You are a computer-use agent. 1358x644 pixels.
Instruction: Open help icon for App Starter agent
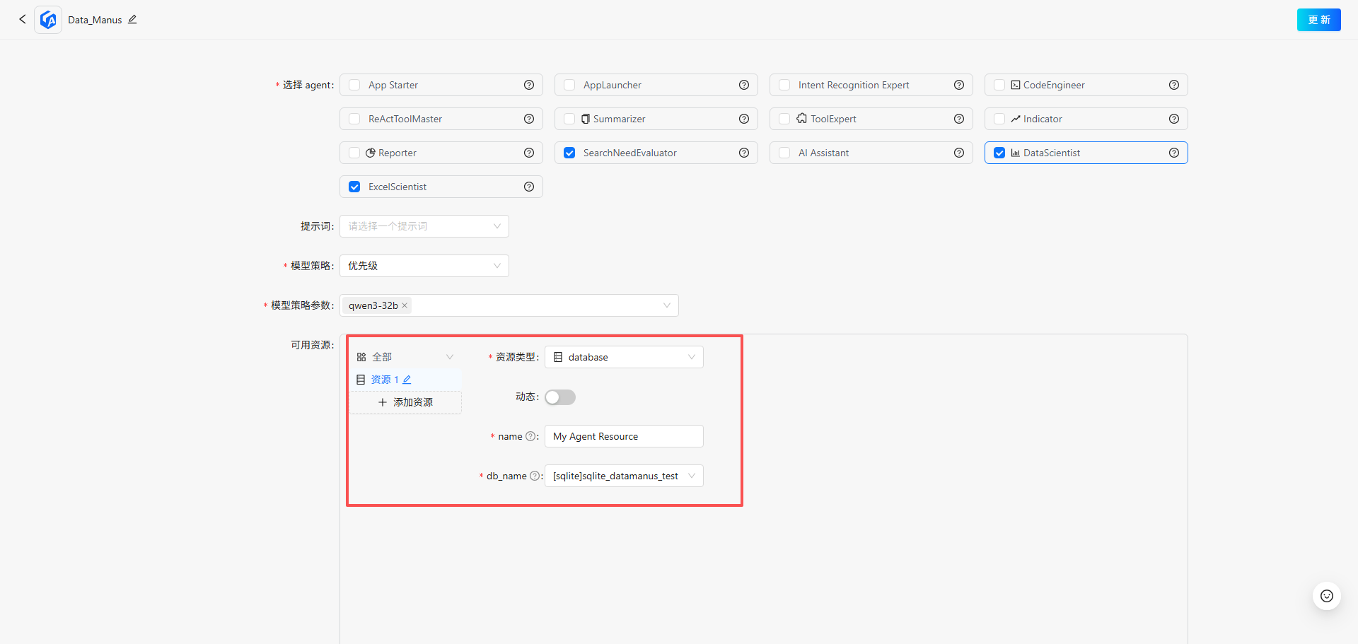pyautogui.click(x=528, y=85)
